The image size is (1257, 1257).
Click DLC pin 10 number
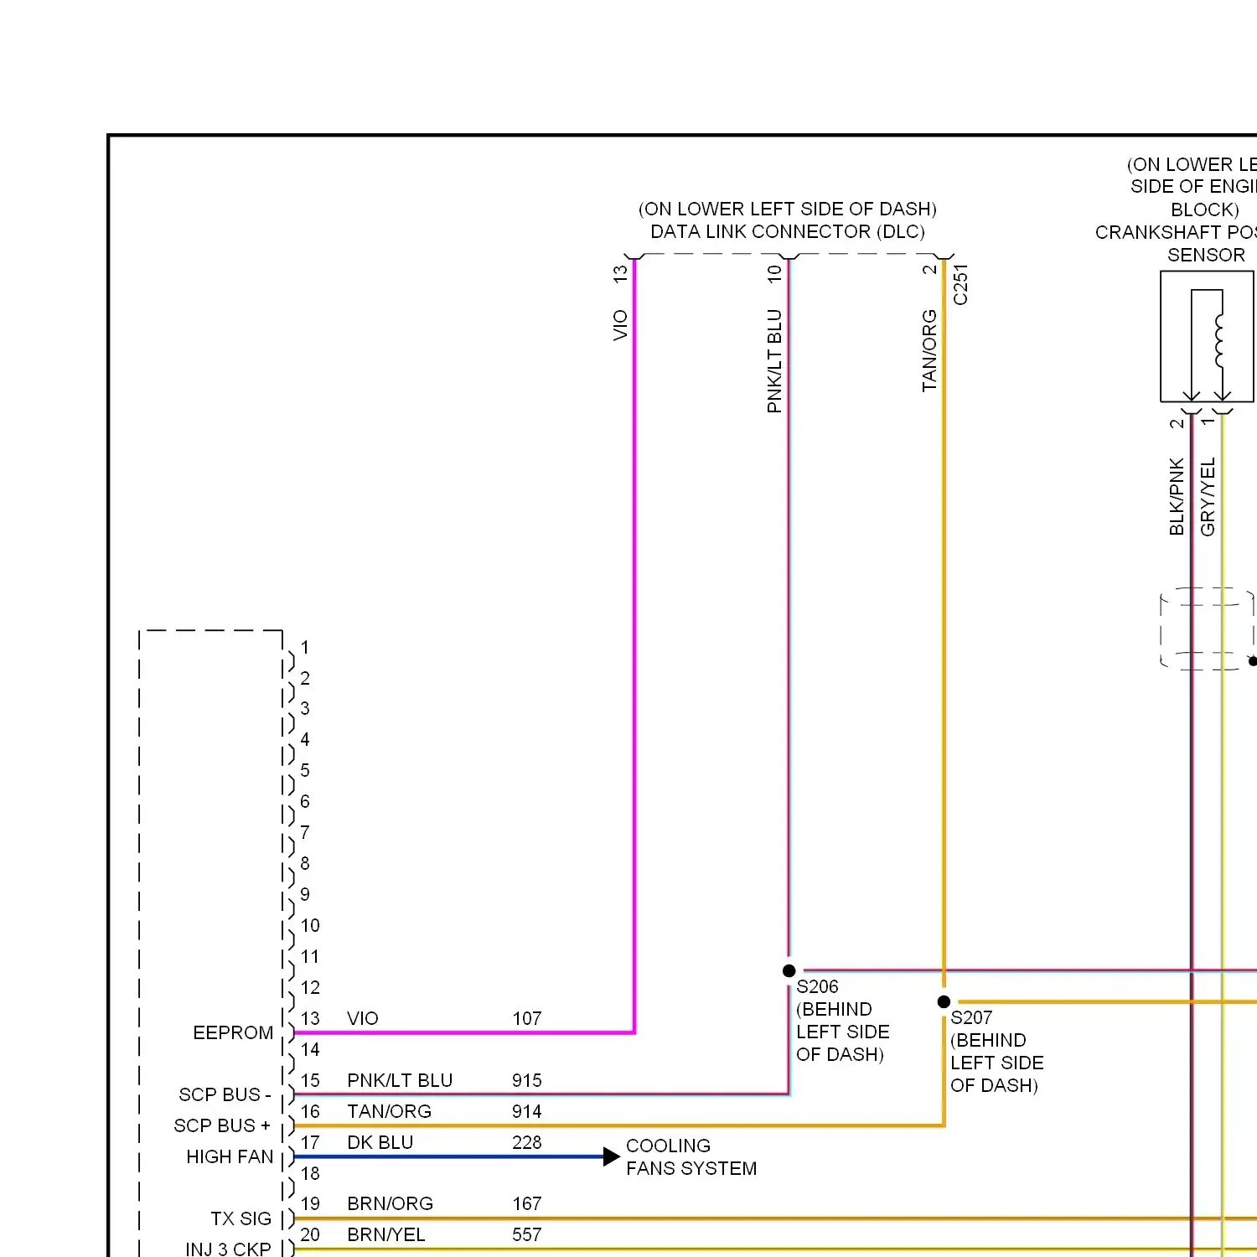(x=774, y=273)
